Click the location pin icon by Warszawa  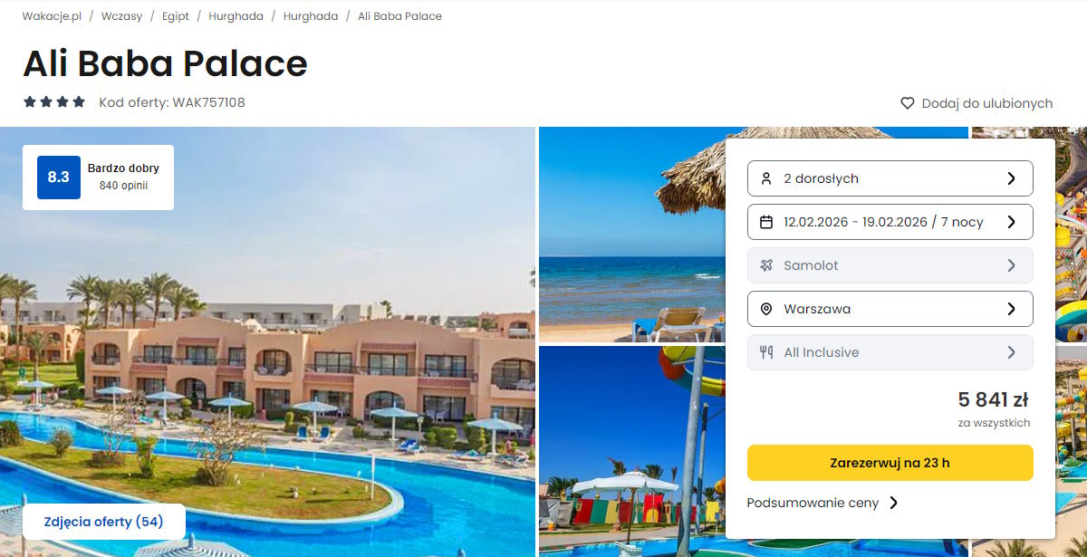coord(766,309)
